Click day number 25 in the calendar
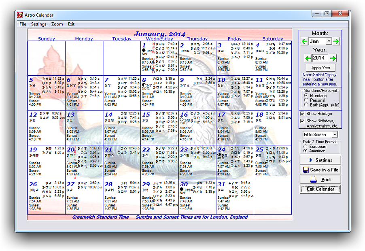 [259, 149]
